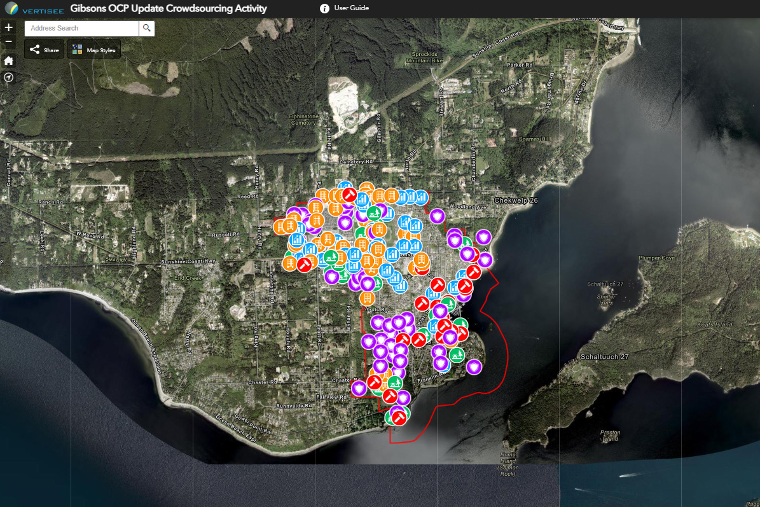Click the Preston Island label

(611, 436)
